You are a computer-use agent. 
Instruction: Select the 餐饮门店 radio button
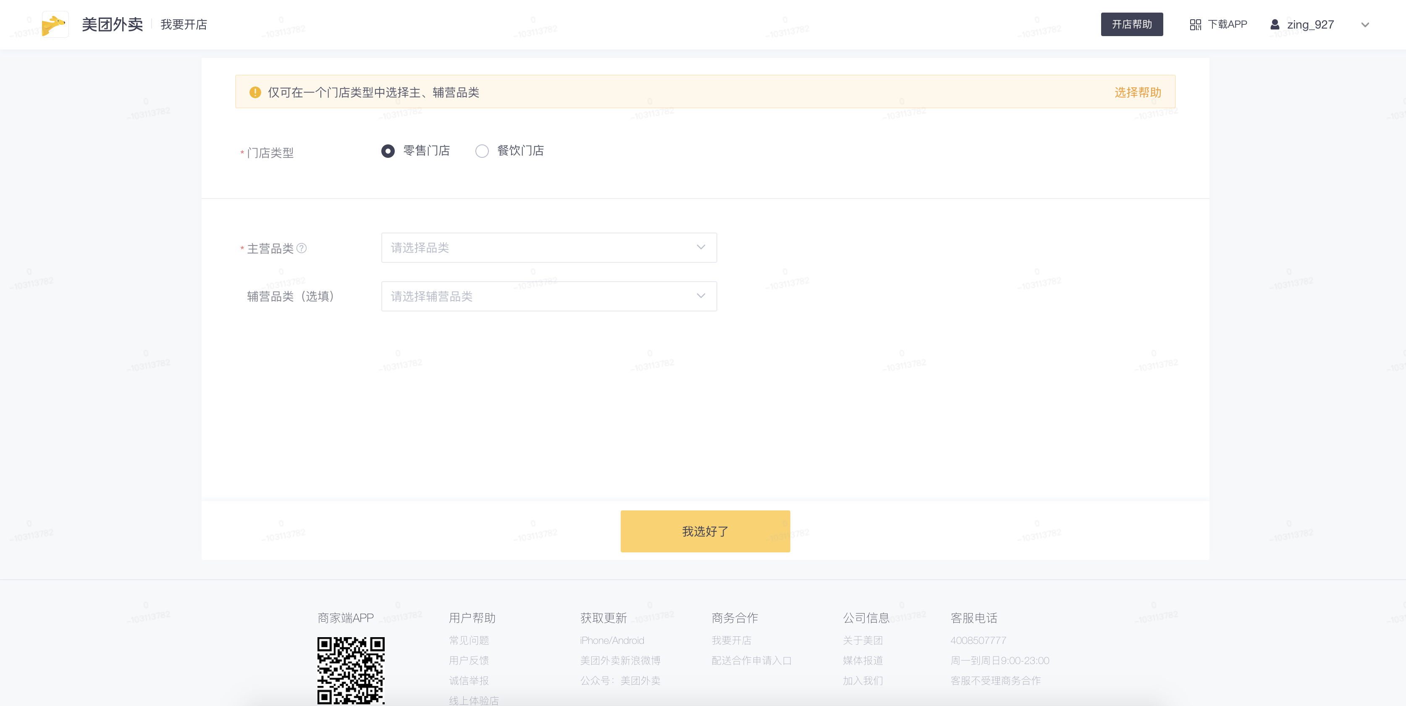coord(482,151)
